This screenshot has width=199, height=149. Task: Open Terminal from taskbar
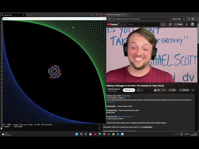[86, 134]
